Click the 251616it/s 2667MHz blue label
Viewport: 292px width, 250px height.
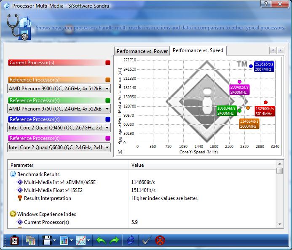(264, 66)
